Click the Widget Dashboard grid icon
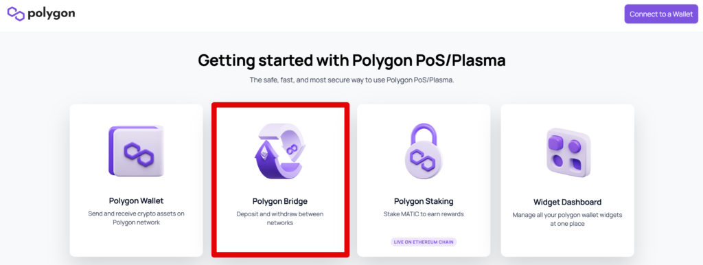The height and width of the screenshot is (265, 703). point(567,151)
